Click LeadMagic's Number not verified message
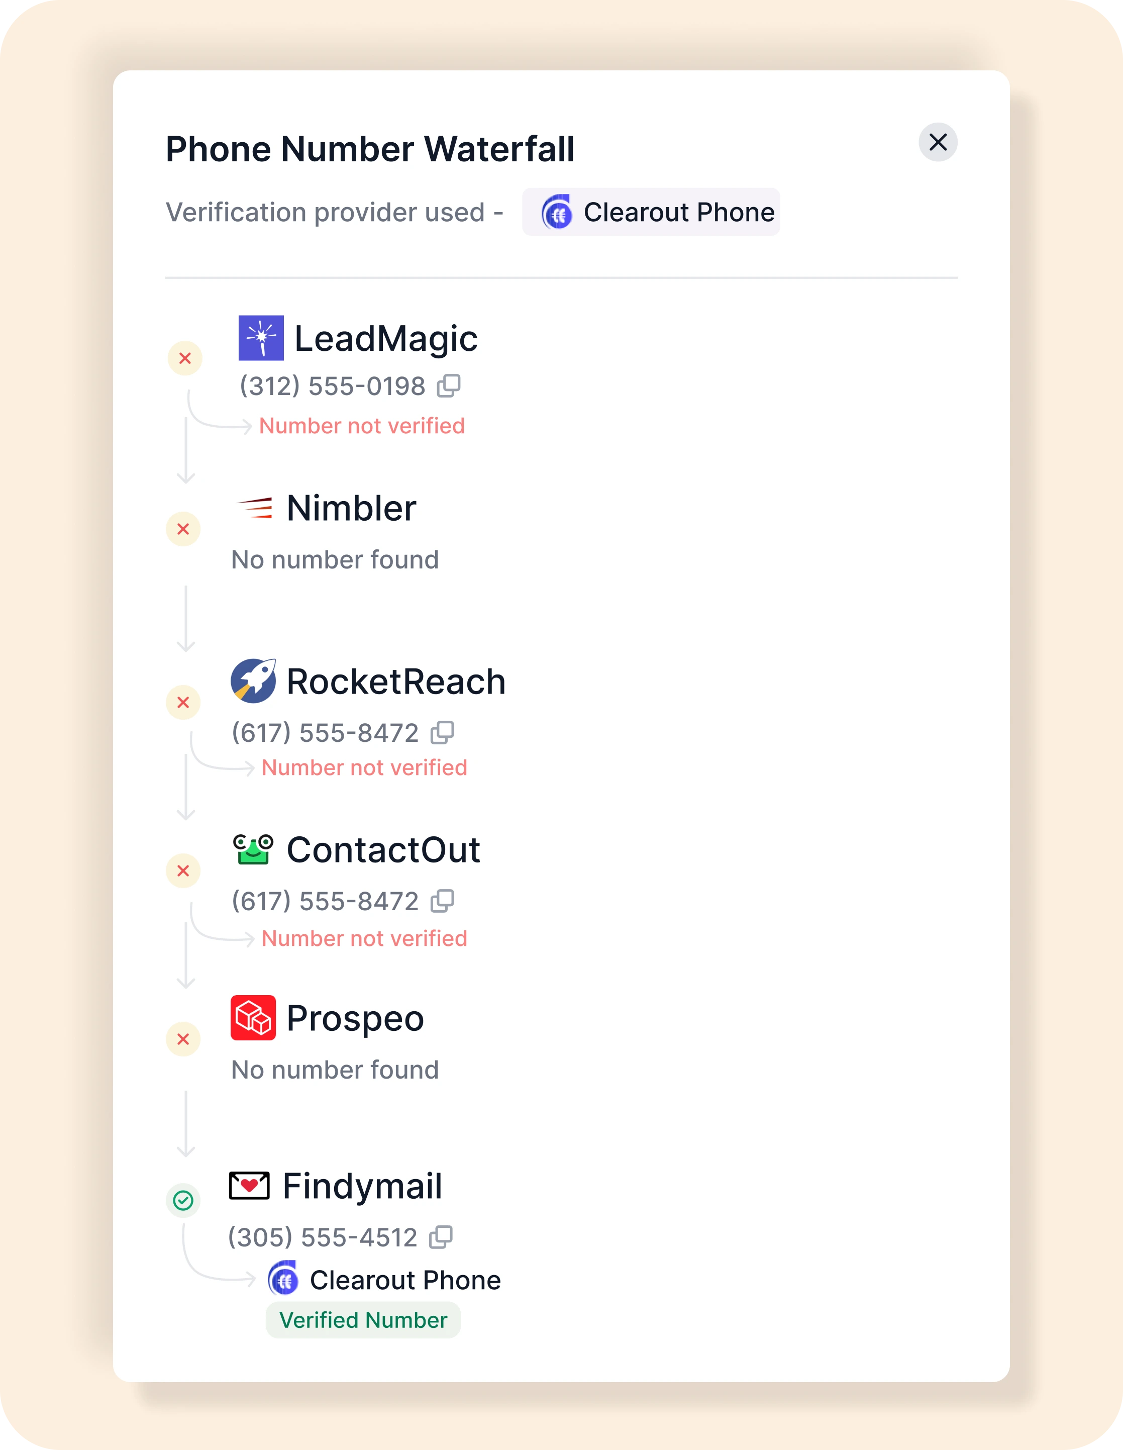This screenshot has height=1450, width=1123. [362, 426]
